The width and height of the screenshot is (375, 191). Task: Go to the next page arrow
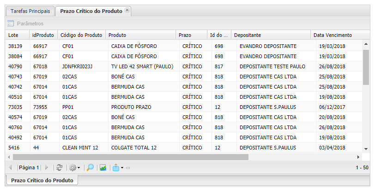[46, 167]
